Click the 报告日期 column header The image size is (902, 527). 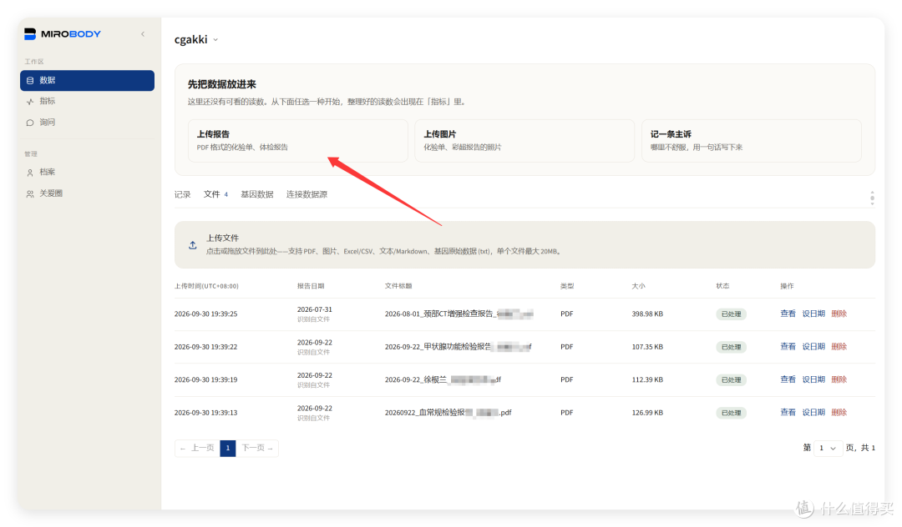click(x=311, y=286)
